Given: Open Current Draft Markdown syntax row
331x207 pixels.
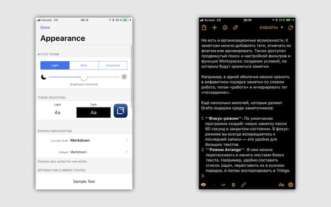Looking at the screenshot, I should point(84,140).
